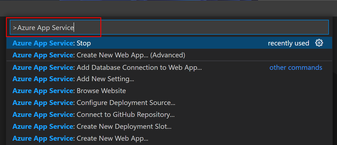Choose Add Database Connection to Web App...
The width and height of the screenshot is (337, 145).
coord(139,67)
